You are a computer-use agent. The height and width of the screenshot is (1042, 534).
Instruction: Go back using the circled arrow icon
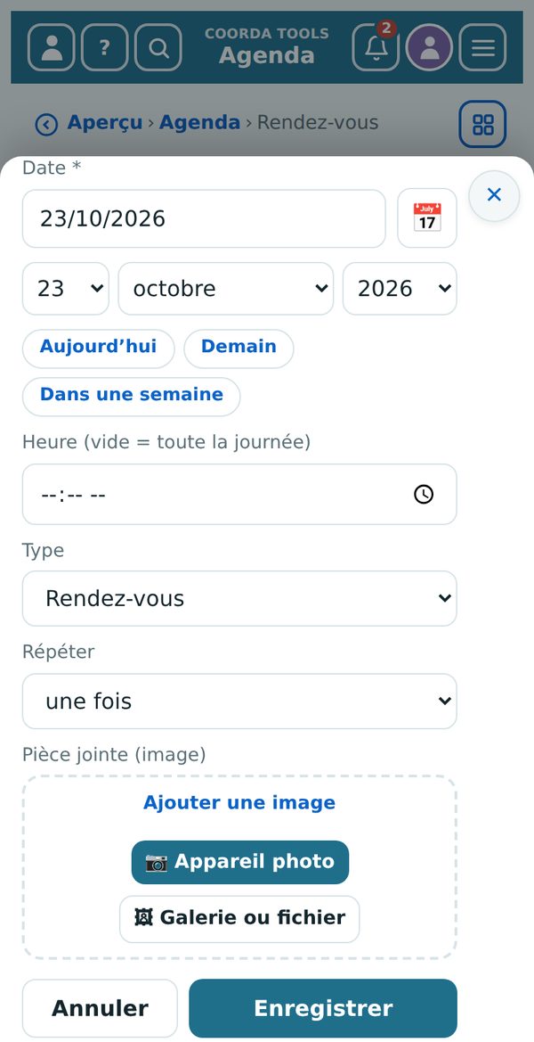click(x=45, y=124)
